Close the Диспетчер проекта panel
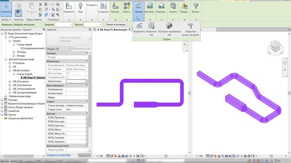The width and height of the screenshot is (291, 163). (x=44, y=29)
